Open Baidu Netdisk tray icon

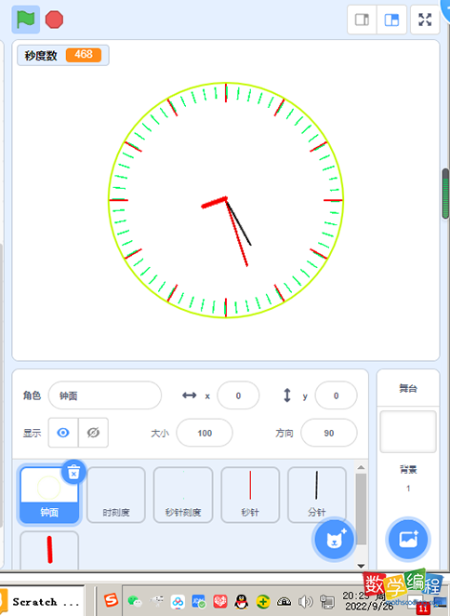click(x=178, y=601)
